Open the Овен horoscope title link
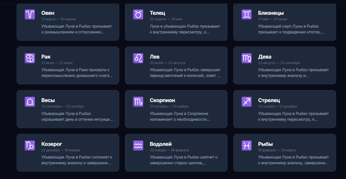This screenshot has width=346, height=179. [48, 13]
